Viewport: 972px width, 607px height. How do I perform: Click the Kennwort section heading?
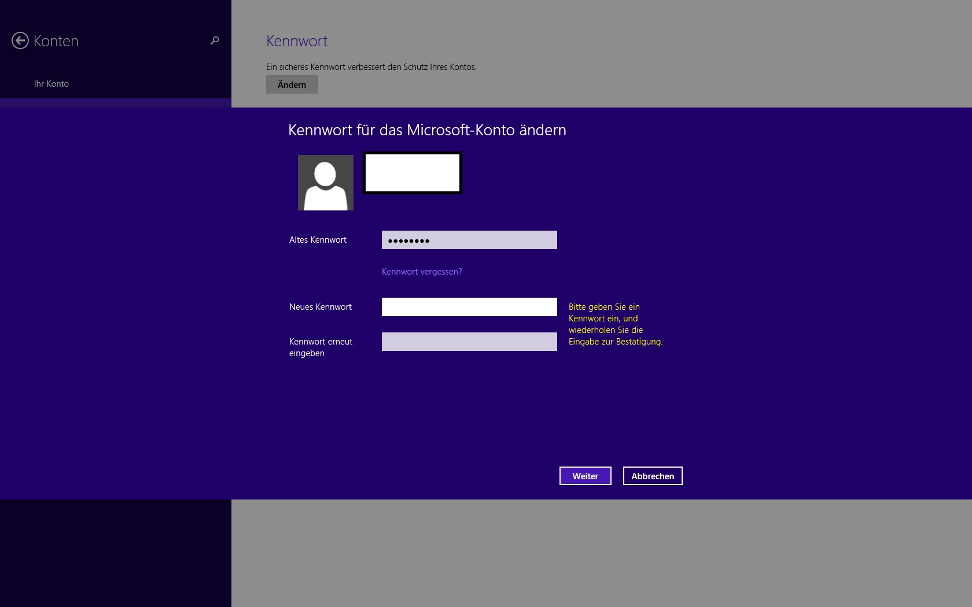tap(297, 41)
